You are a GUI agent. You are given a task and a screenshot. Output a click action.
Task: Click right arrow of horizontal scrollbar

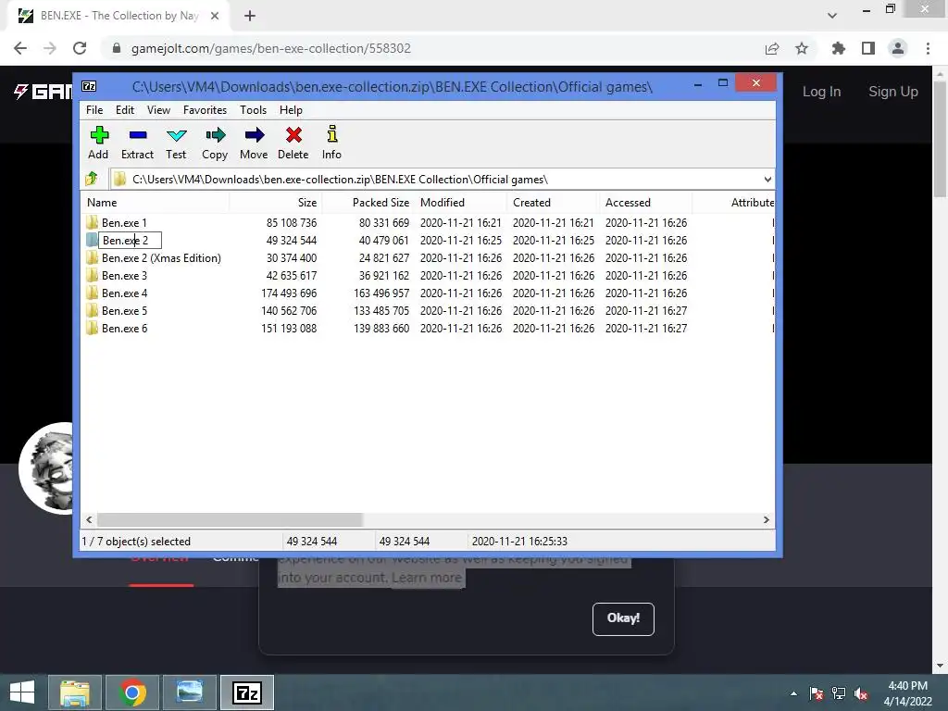pyautogui.click(x=766, y=520)
